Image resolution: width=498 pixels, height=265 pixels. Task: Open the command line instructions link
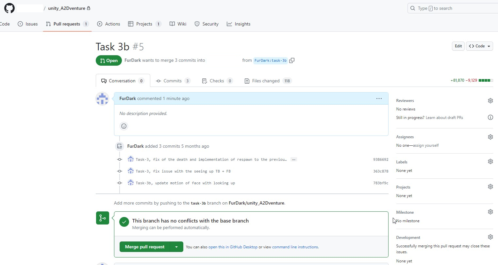click(x=295, y=247)
